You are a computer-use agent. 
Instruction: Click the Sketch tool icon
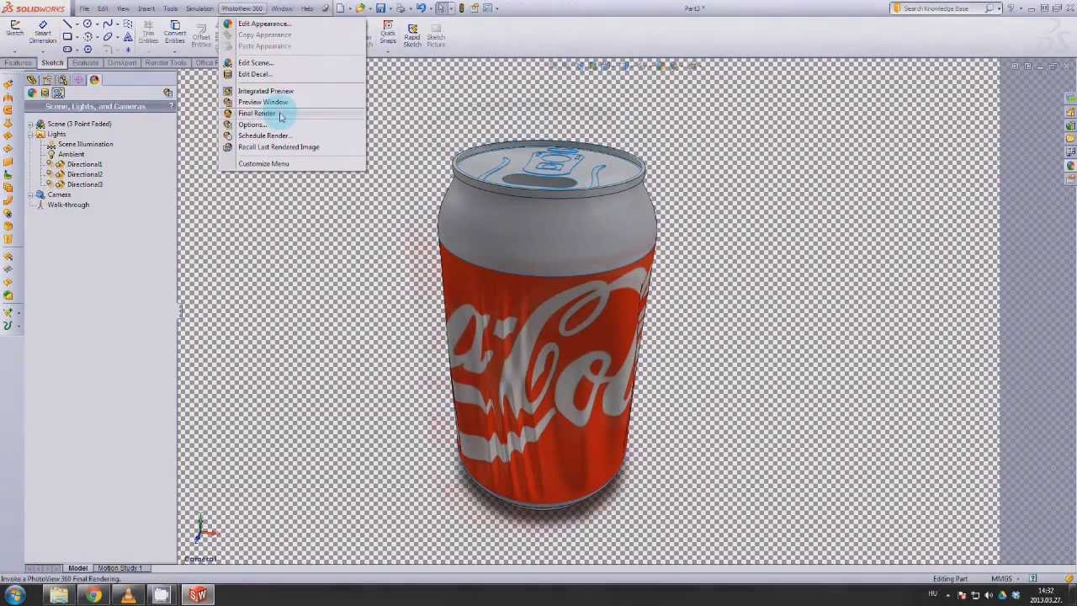(14, 29)
